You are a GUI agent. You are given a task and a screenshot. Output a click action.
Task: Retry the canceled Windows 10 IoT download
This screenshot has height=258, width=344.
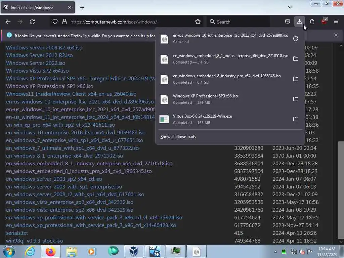point(296,39)
